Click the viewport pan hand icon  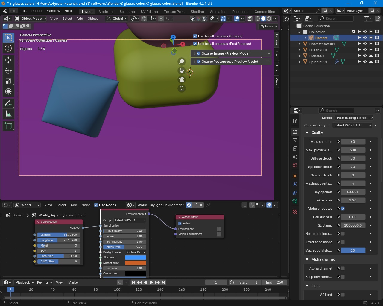[182, 71]
